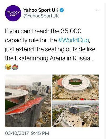
Task: Visit the @YahooSportUK handle link
Action: (41, 16)
